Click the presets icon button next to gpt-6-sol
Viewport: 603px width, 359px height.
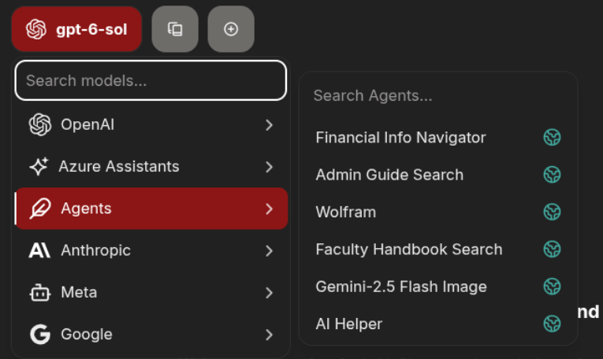175,29
